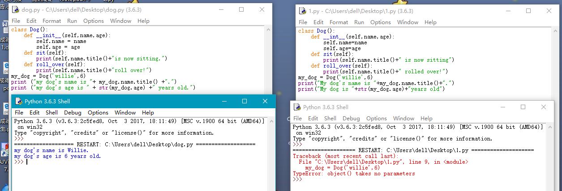Image resolution: width=562 pixels, height=191 pixels.
Task: Open the Edit menu in 1.py editor
Action: pyautogui.click(x=318, y=22)
